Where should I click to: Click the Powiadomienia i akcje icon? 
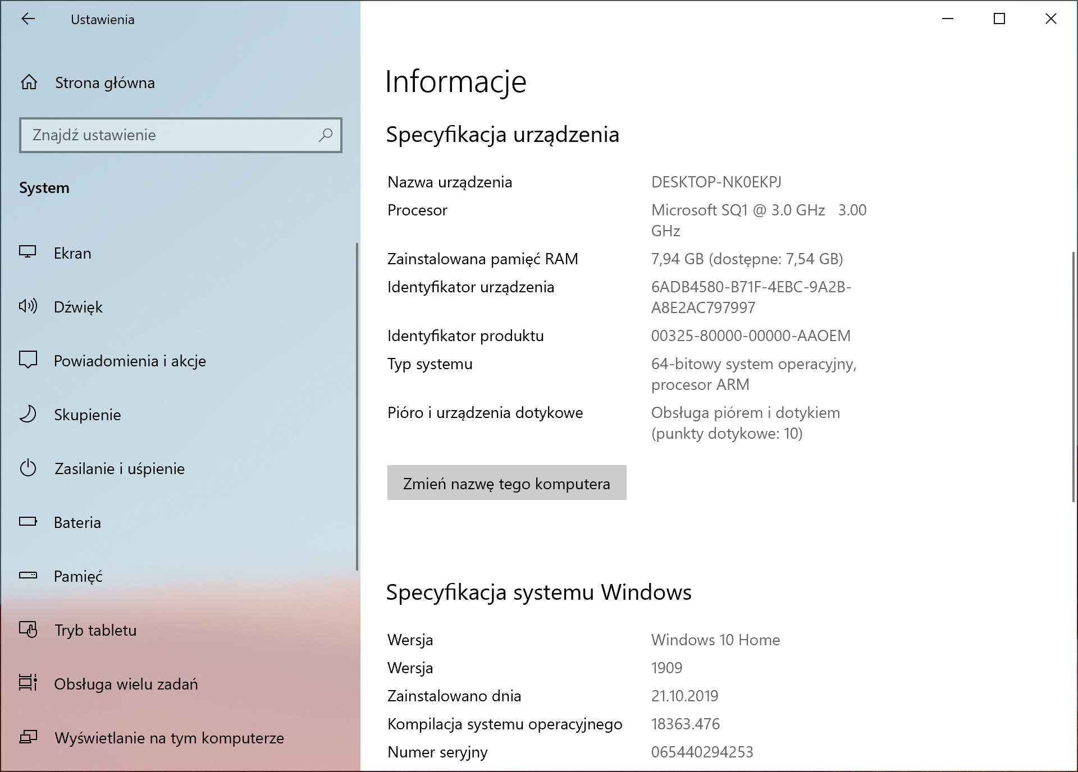[29, 361]
